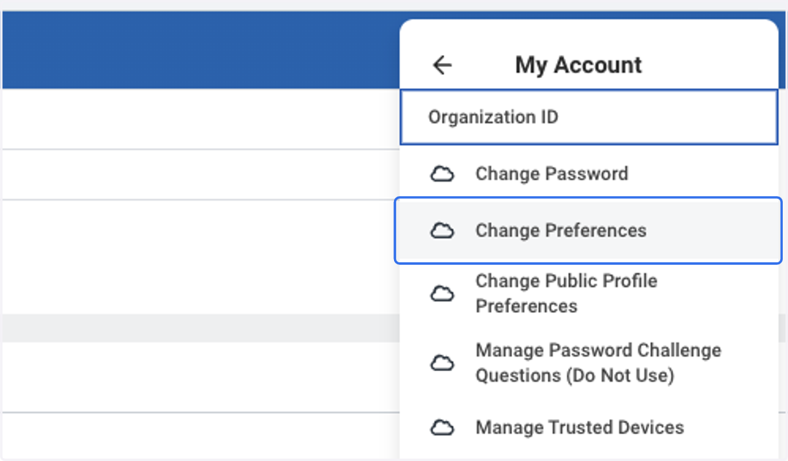Click the cloud icon beside Change Password

click(442, 174)
